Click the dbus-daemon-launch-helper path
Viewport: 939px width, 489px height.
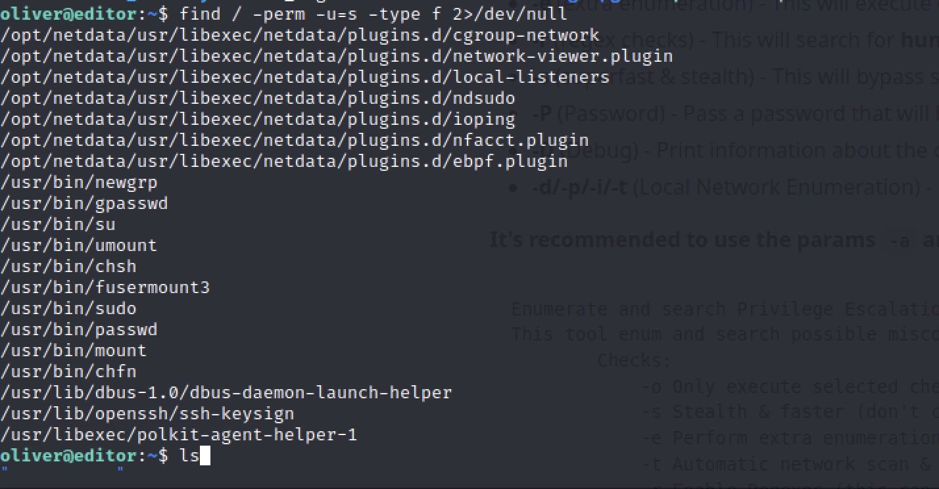coord(226,392)
